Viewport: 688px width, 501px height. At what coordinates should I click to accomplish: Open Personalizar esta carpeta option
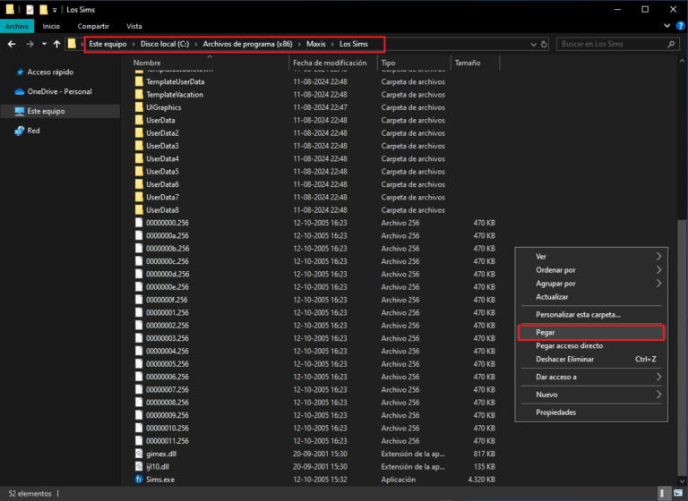591,315
